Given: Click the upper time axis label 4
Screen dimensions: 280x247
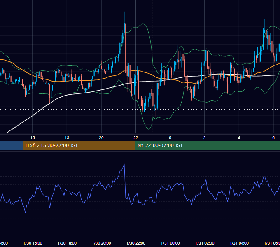Looking at the screenshot, I should point(239,138).
